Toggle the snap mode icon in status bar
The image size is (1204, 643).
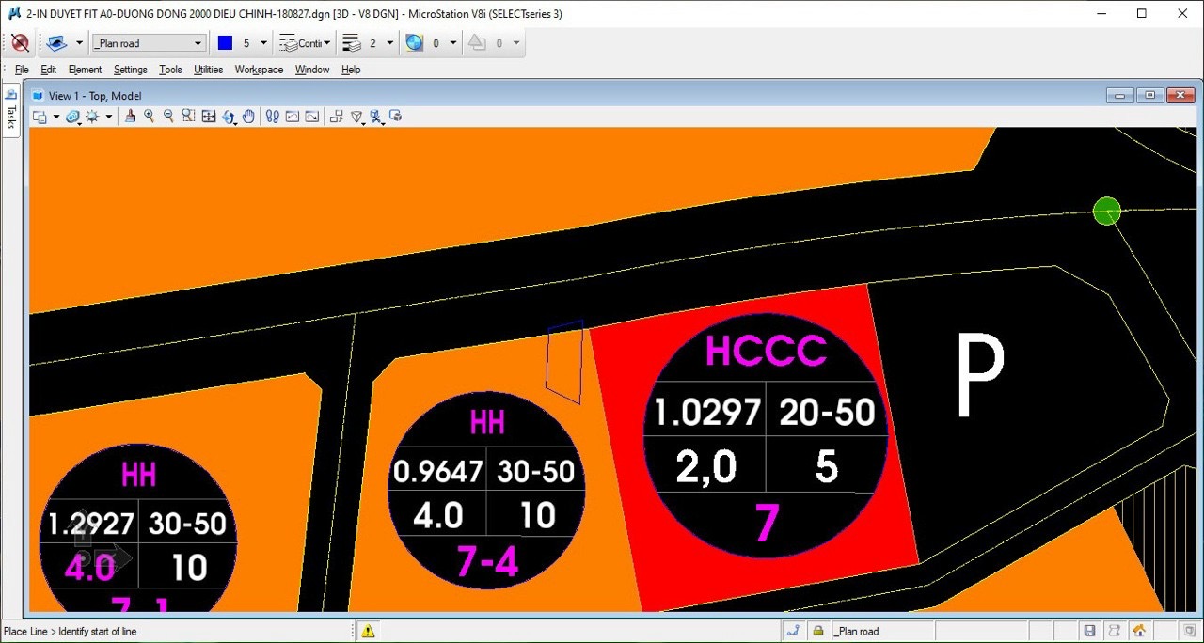pos(793,631)
